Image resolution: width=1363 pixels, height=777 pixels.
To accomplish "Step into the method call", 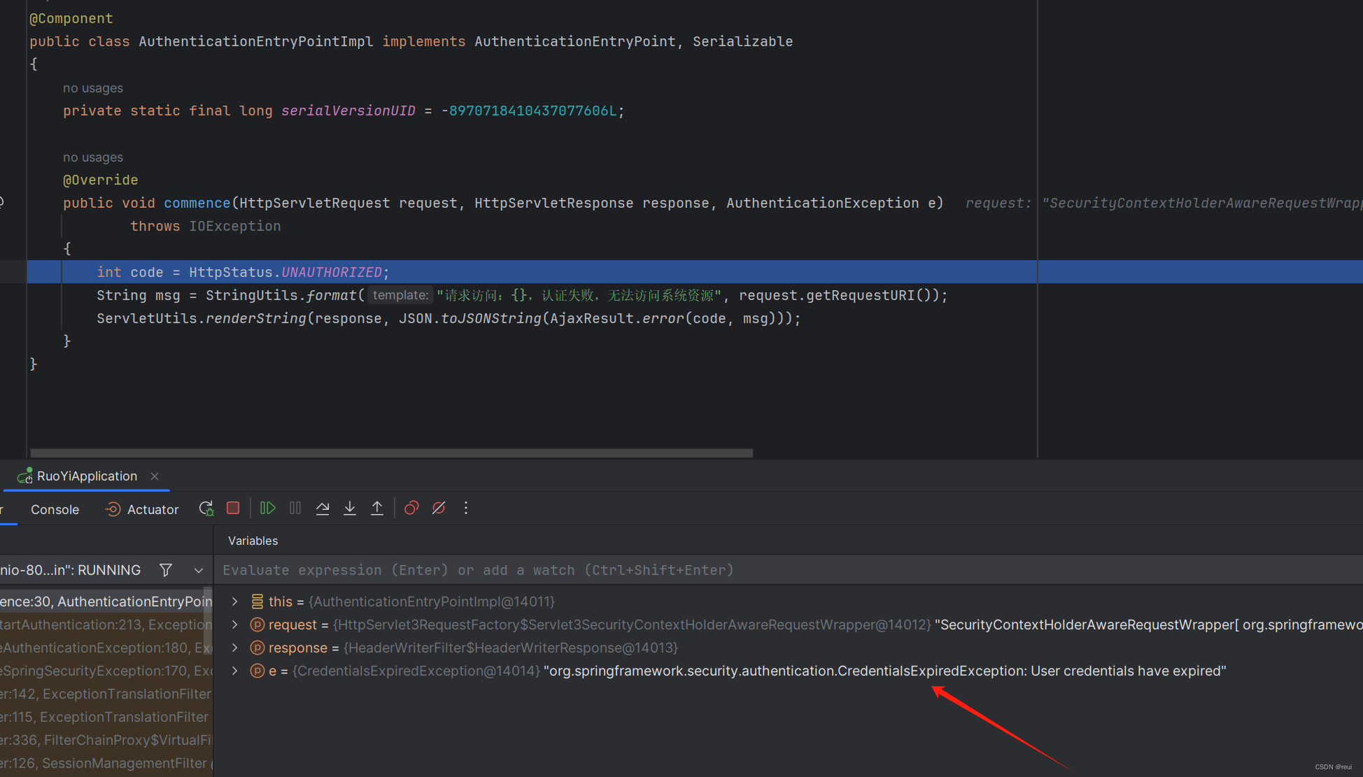I will click(x=350, y=508).
